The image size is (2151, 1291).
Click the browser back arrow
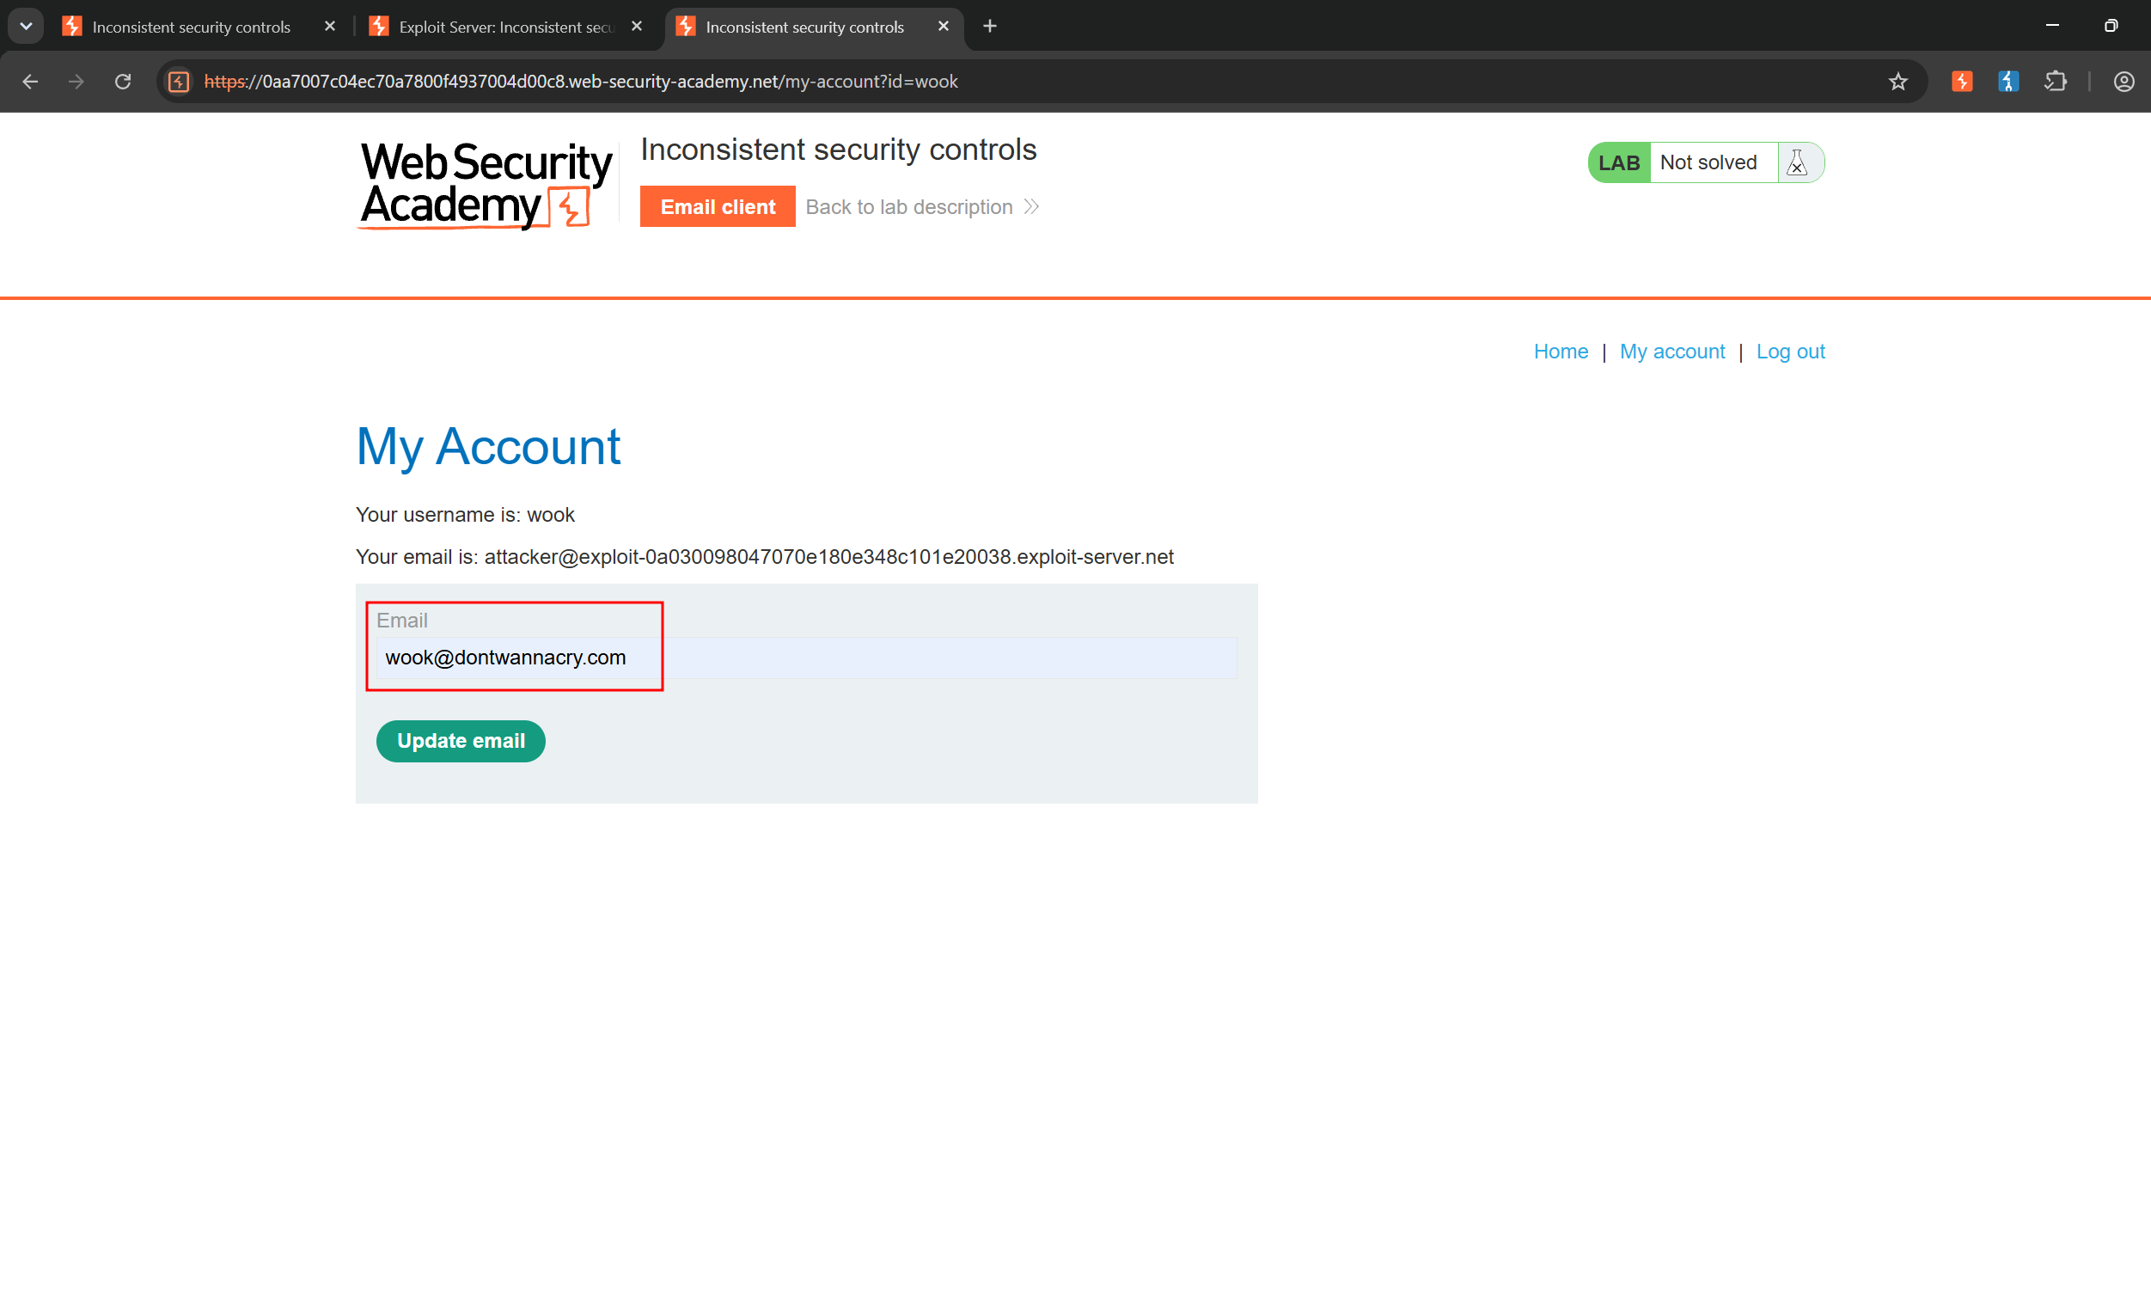click(x=30, y=82)
